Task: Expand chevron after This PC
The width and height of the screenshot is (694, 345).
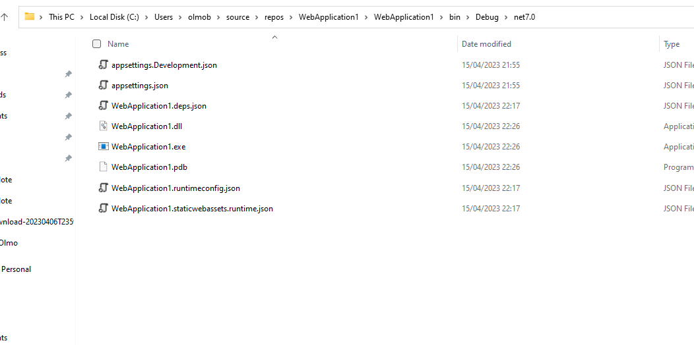Action: point(82,17)
